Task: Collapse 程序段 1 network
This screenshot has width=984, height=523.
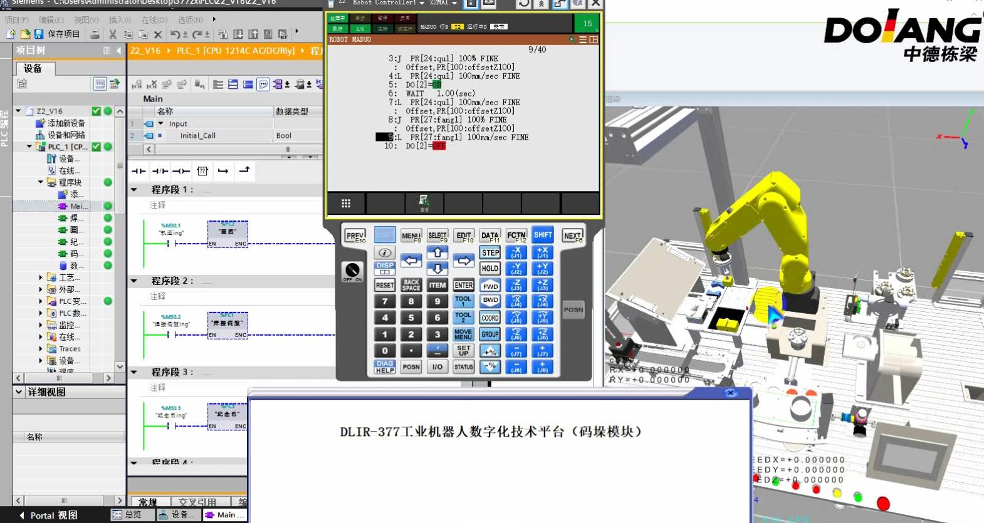Action: (x=134, y=189)
